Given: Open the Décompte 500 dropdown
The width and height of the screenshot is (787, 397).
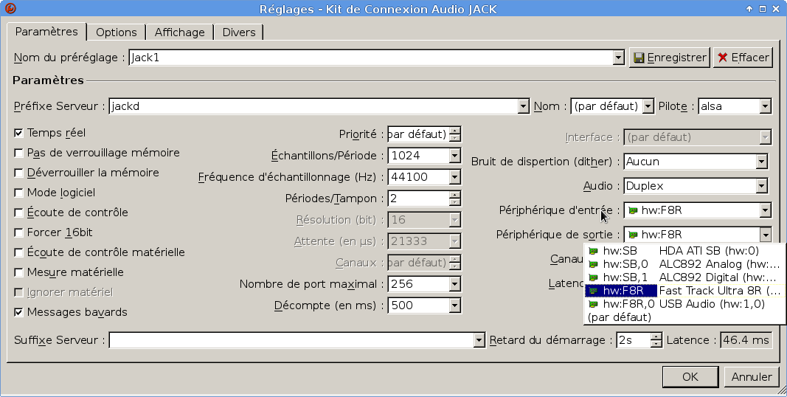Looking at the screenshot, I should (454, 305).
